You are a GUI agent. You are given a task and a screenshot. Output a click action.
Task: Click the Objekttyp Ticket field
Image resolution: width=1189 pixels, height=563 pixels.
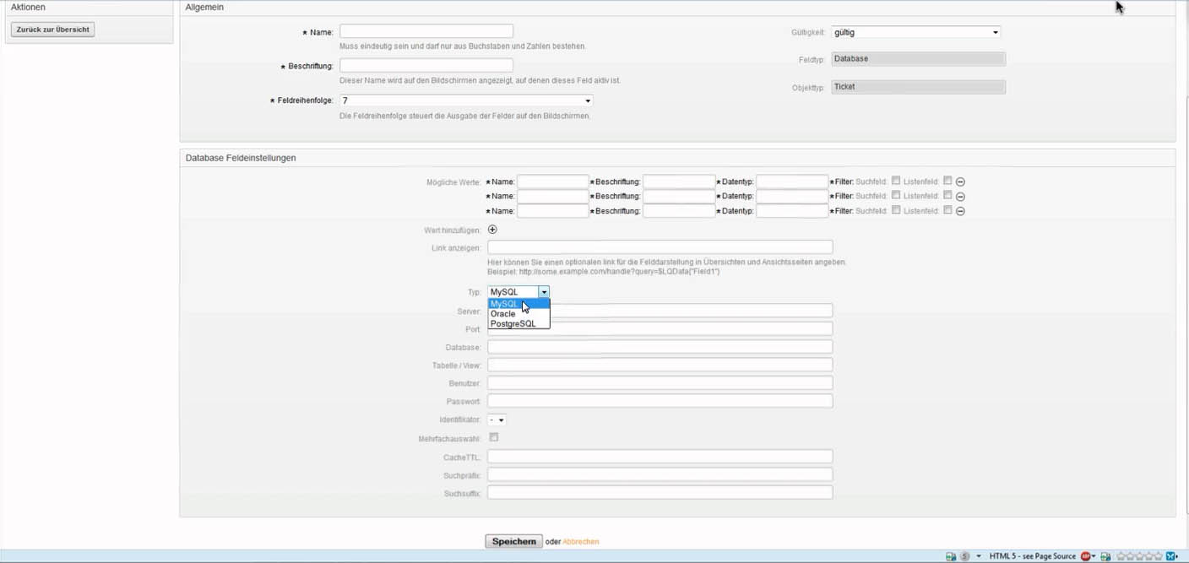918,87
